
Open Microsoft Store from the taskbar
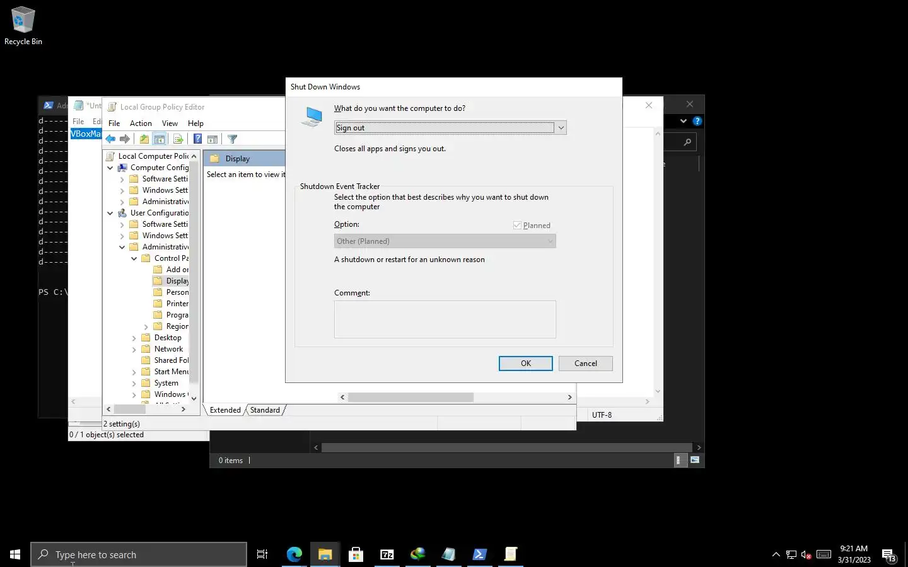[356, 554]
